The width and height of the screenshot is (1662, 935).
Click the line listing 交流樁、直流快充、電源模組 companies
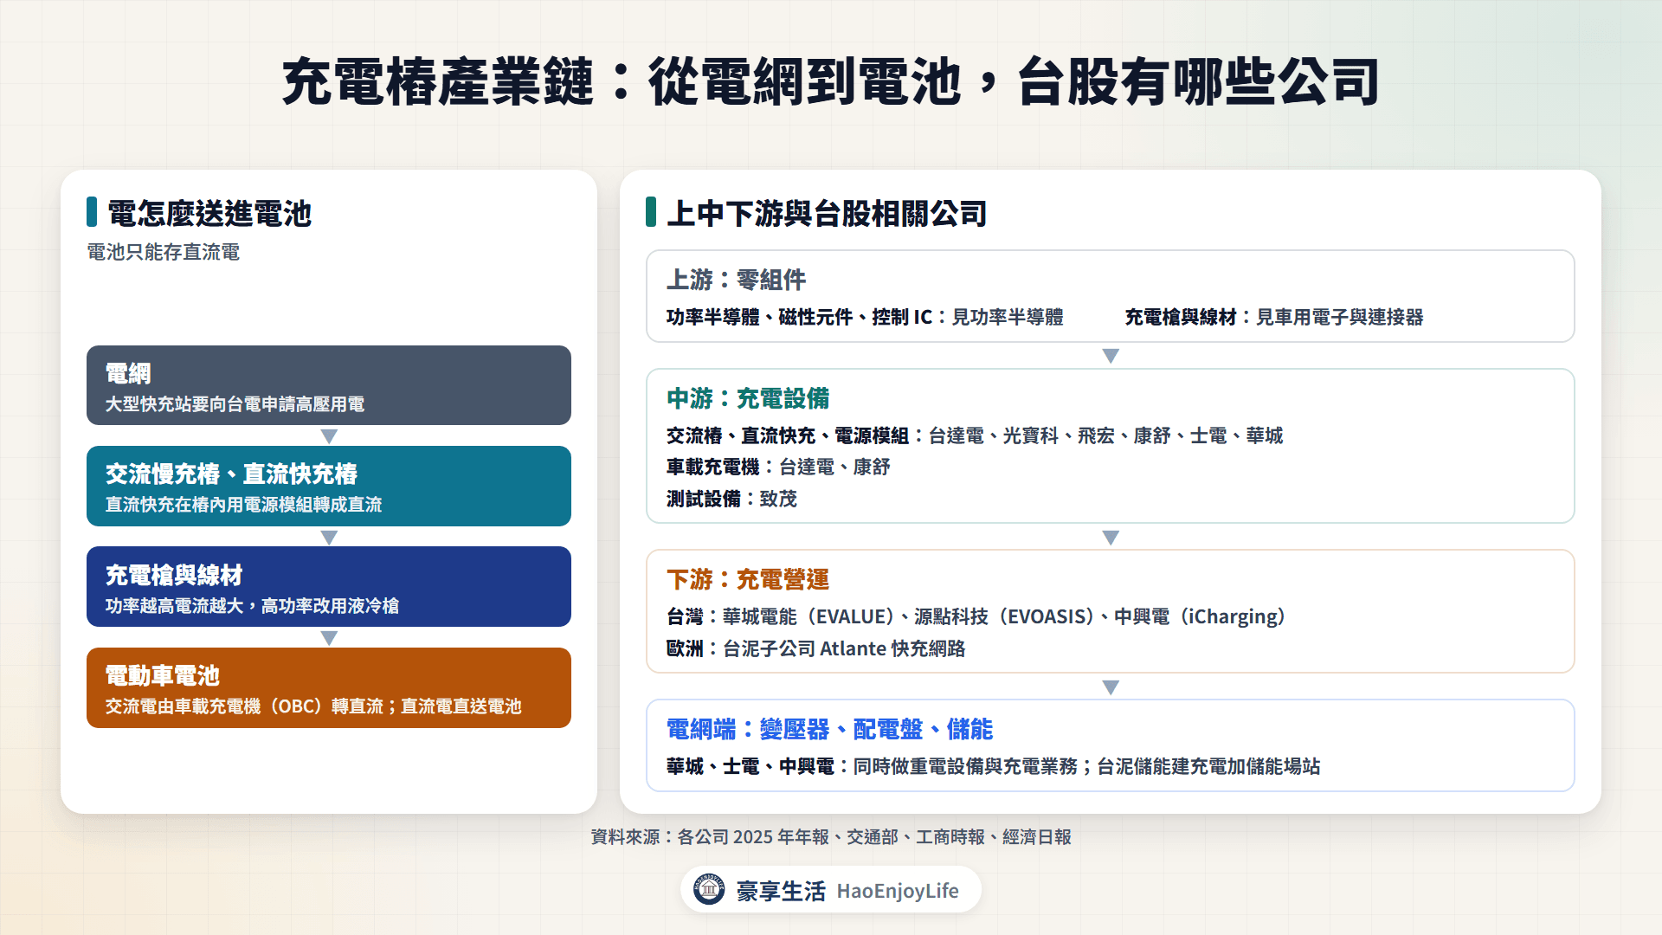[x=975, y=435]
